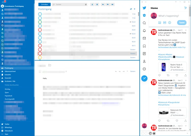The image size is (191, 136).
Task: Like the Redmi Note 9 Pro tweet
Action: tap(177, 75)
